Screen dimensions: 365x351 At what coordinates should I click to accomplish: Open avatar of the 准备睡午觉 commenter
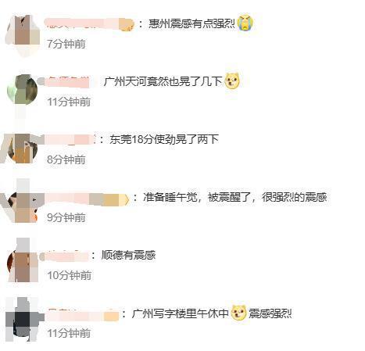point(23,206)
